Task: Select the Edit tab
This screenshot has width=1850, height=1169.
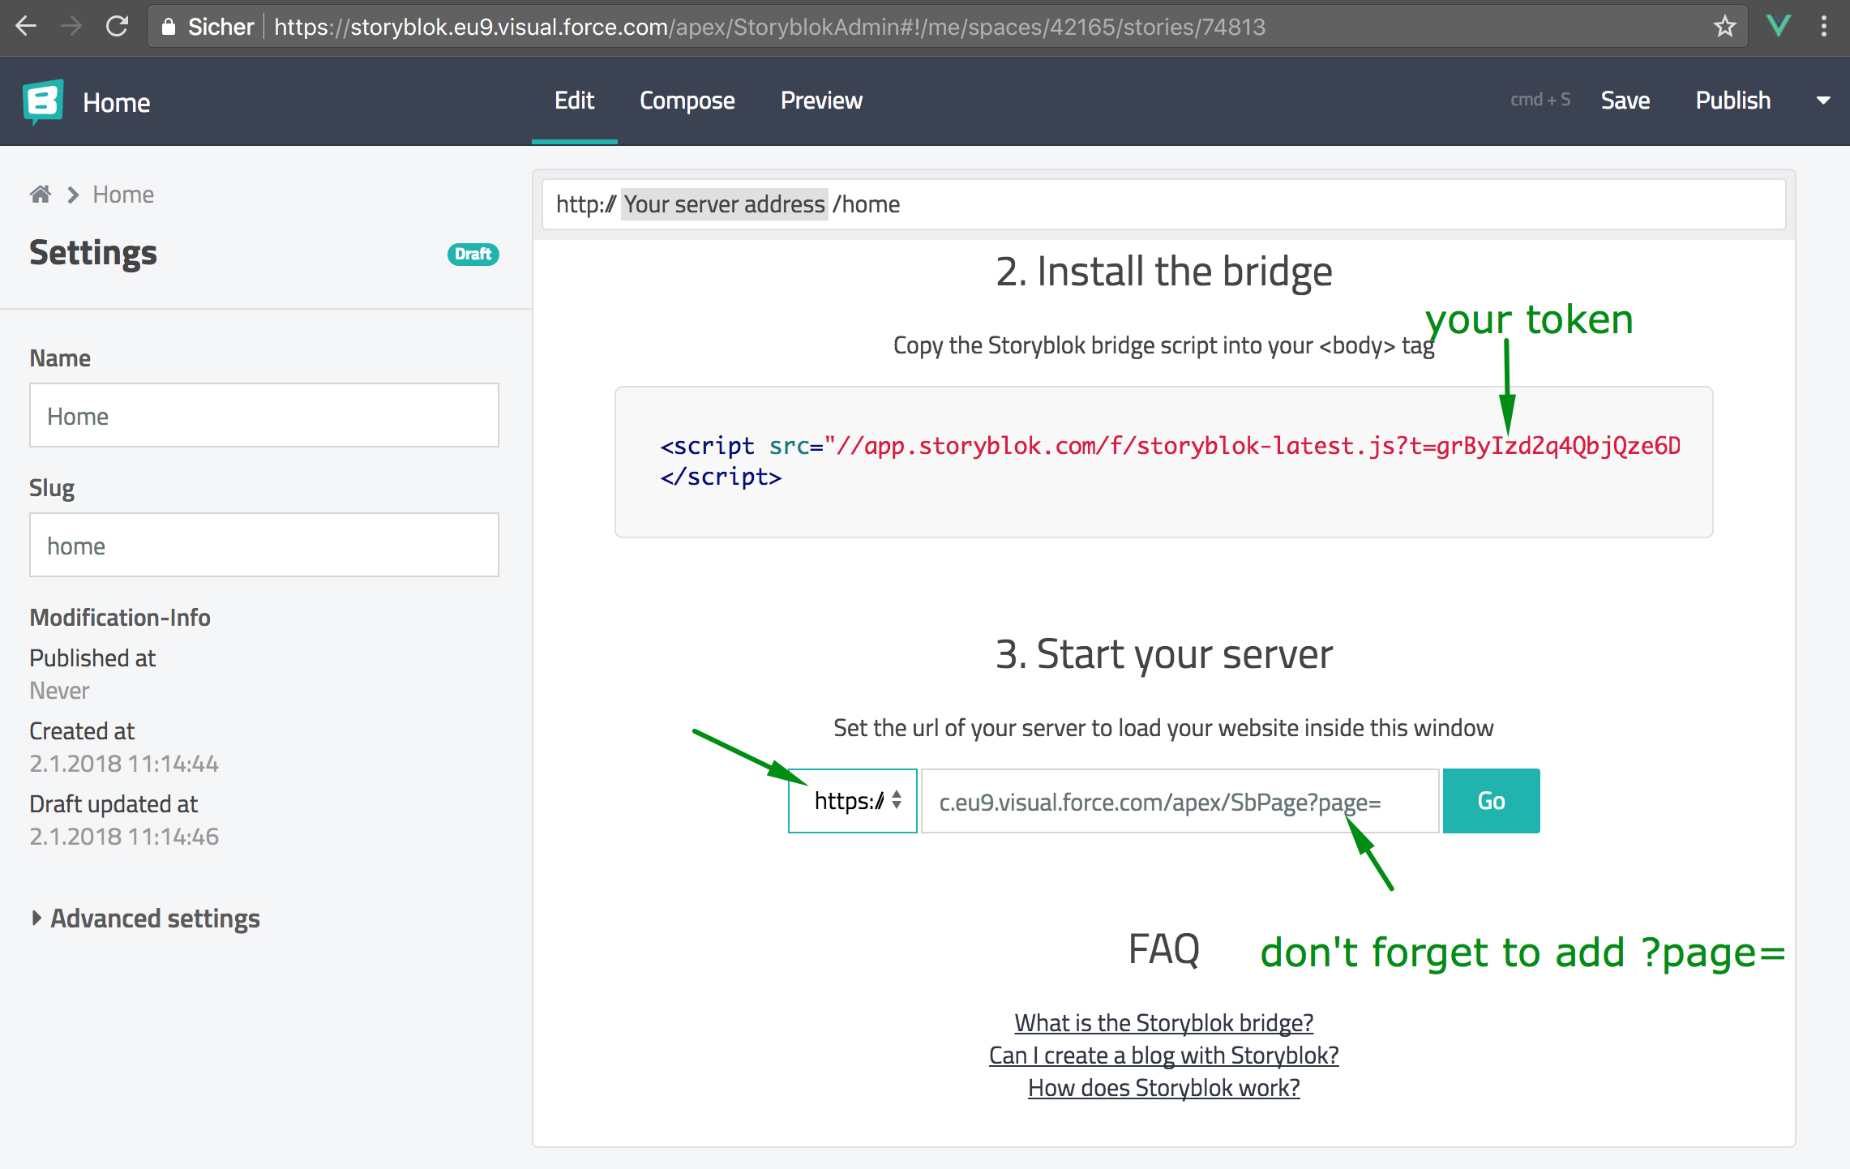Action: [574, 101]
